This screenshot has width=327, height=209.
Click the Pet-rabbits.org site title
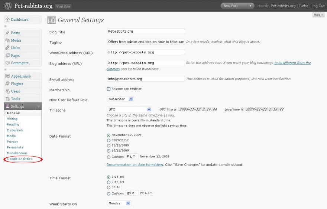[33, 6]
